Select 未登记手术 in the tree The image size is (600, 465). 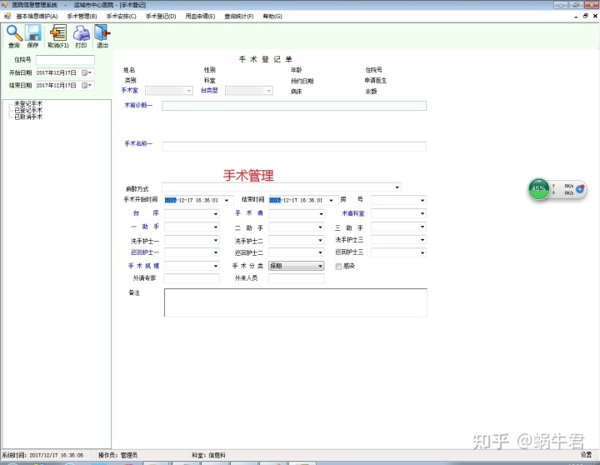pyautogui.click(x=28, y=103)
